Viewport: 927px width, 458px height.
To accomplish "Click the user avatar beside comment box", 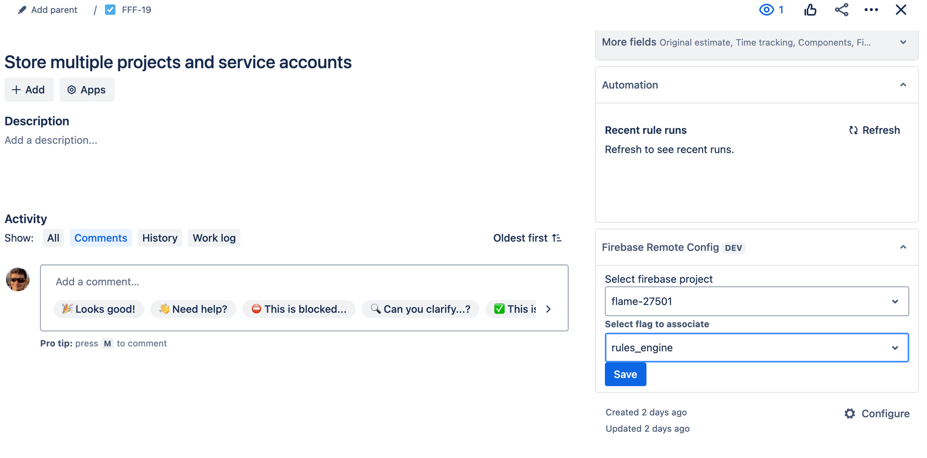I will [x=18, y=280].
